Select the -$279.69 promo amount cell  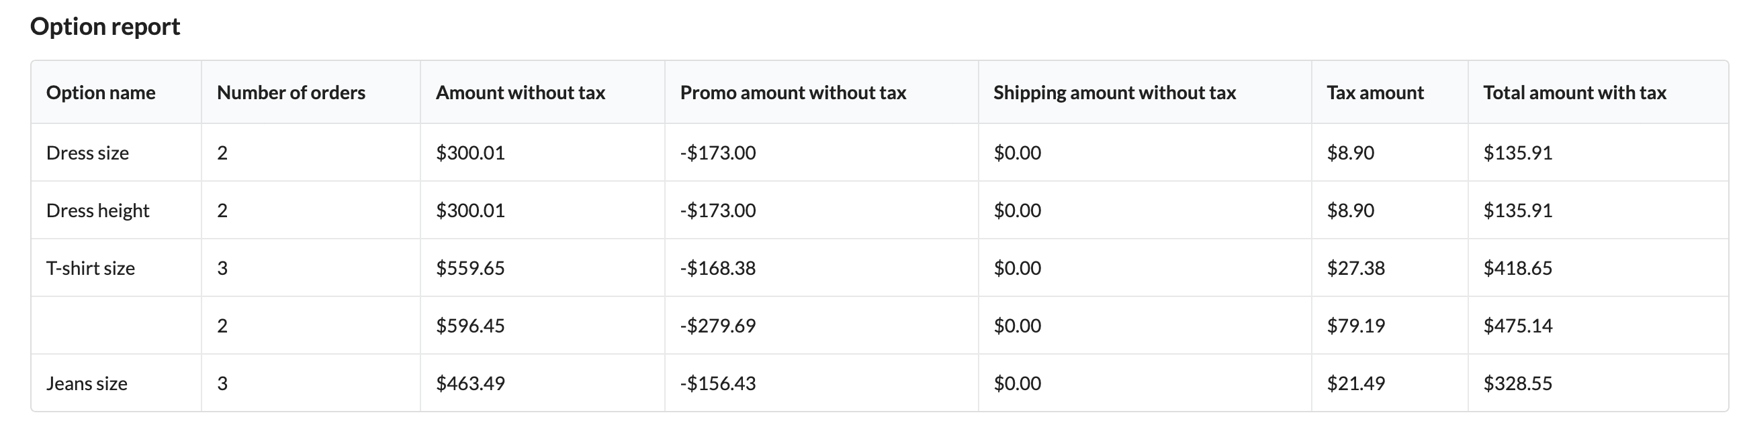[x=717, y=326]
